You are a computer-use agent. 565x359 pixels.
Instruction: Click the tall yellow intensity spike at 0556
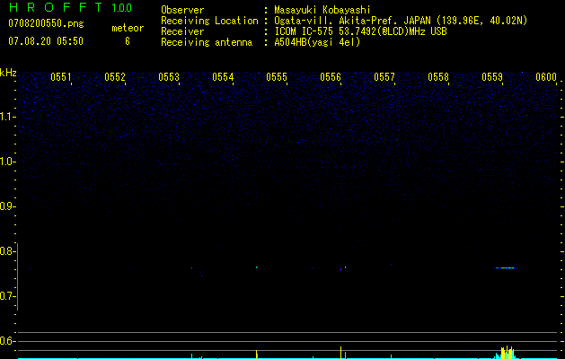[x=340, y=352]
